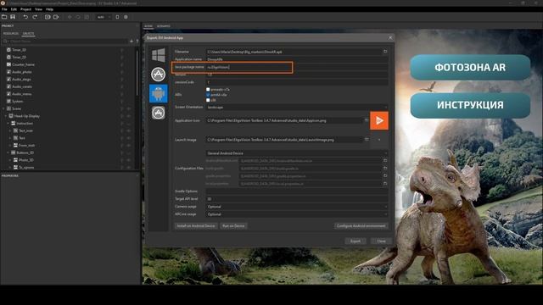Open the View menu

pos(38,9)
